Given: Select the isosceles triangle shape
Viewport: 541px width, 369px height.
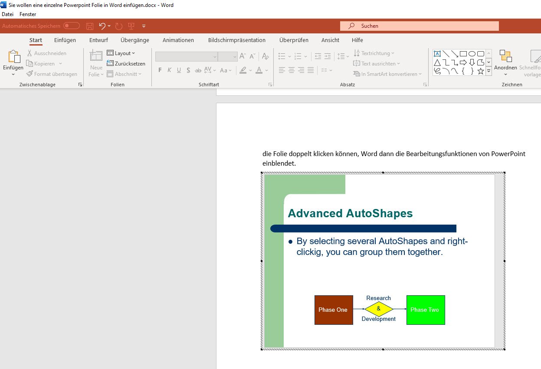Looking at the screenshot, I should point(437,62).
